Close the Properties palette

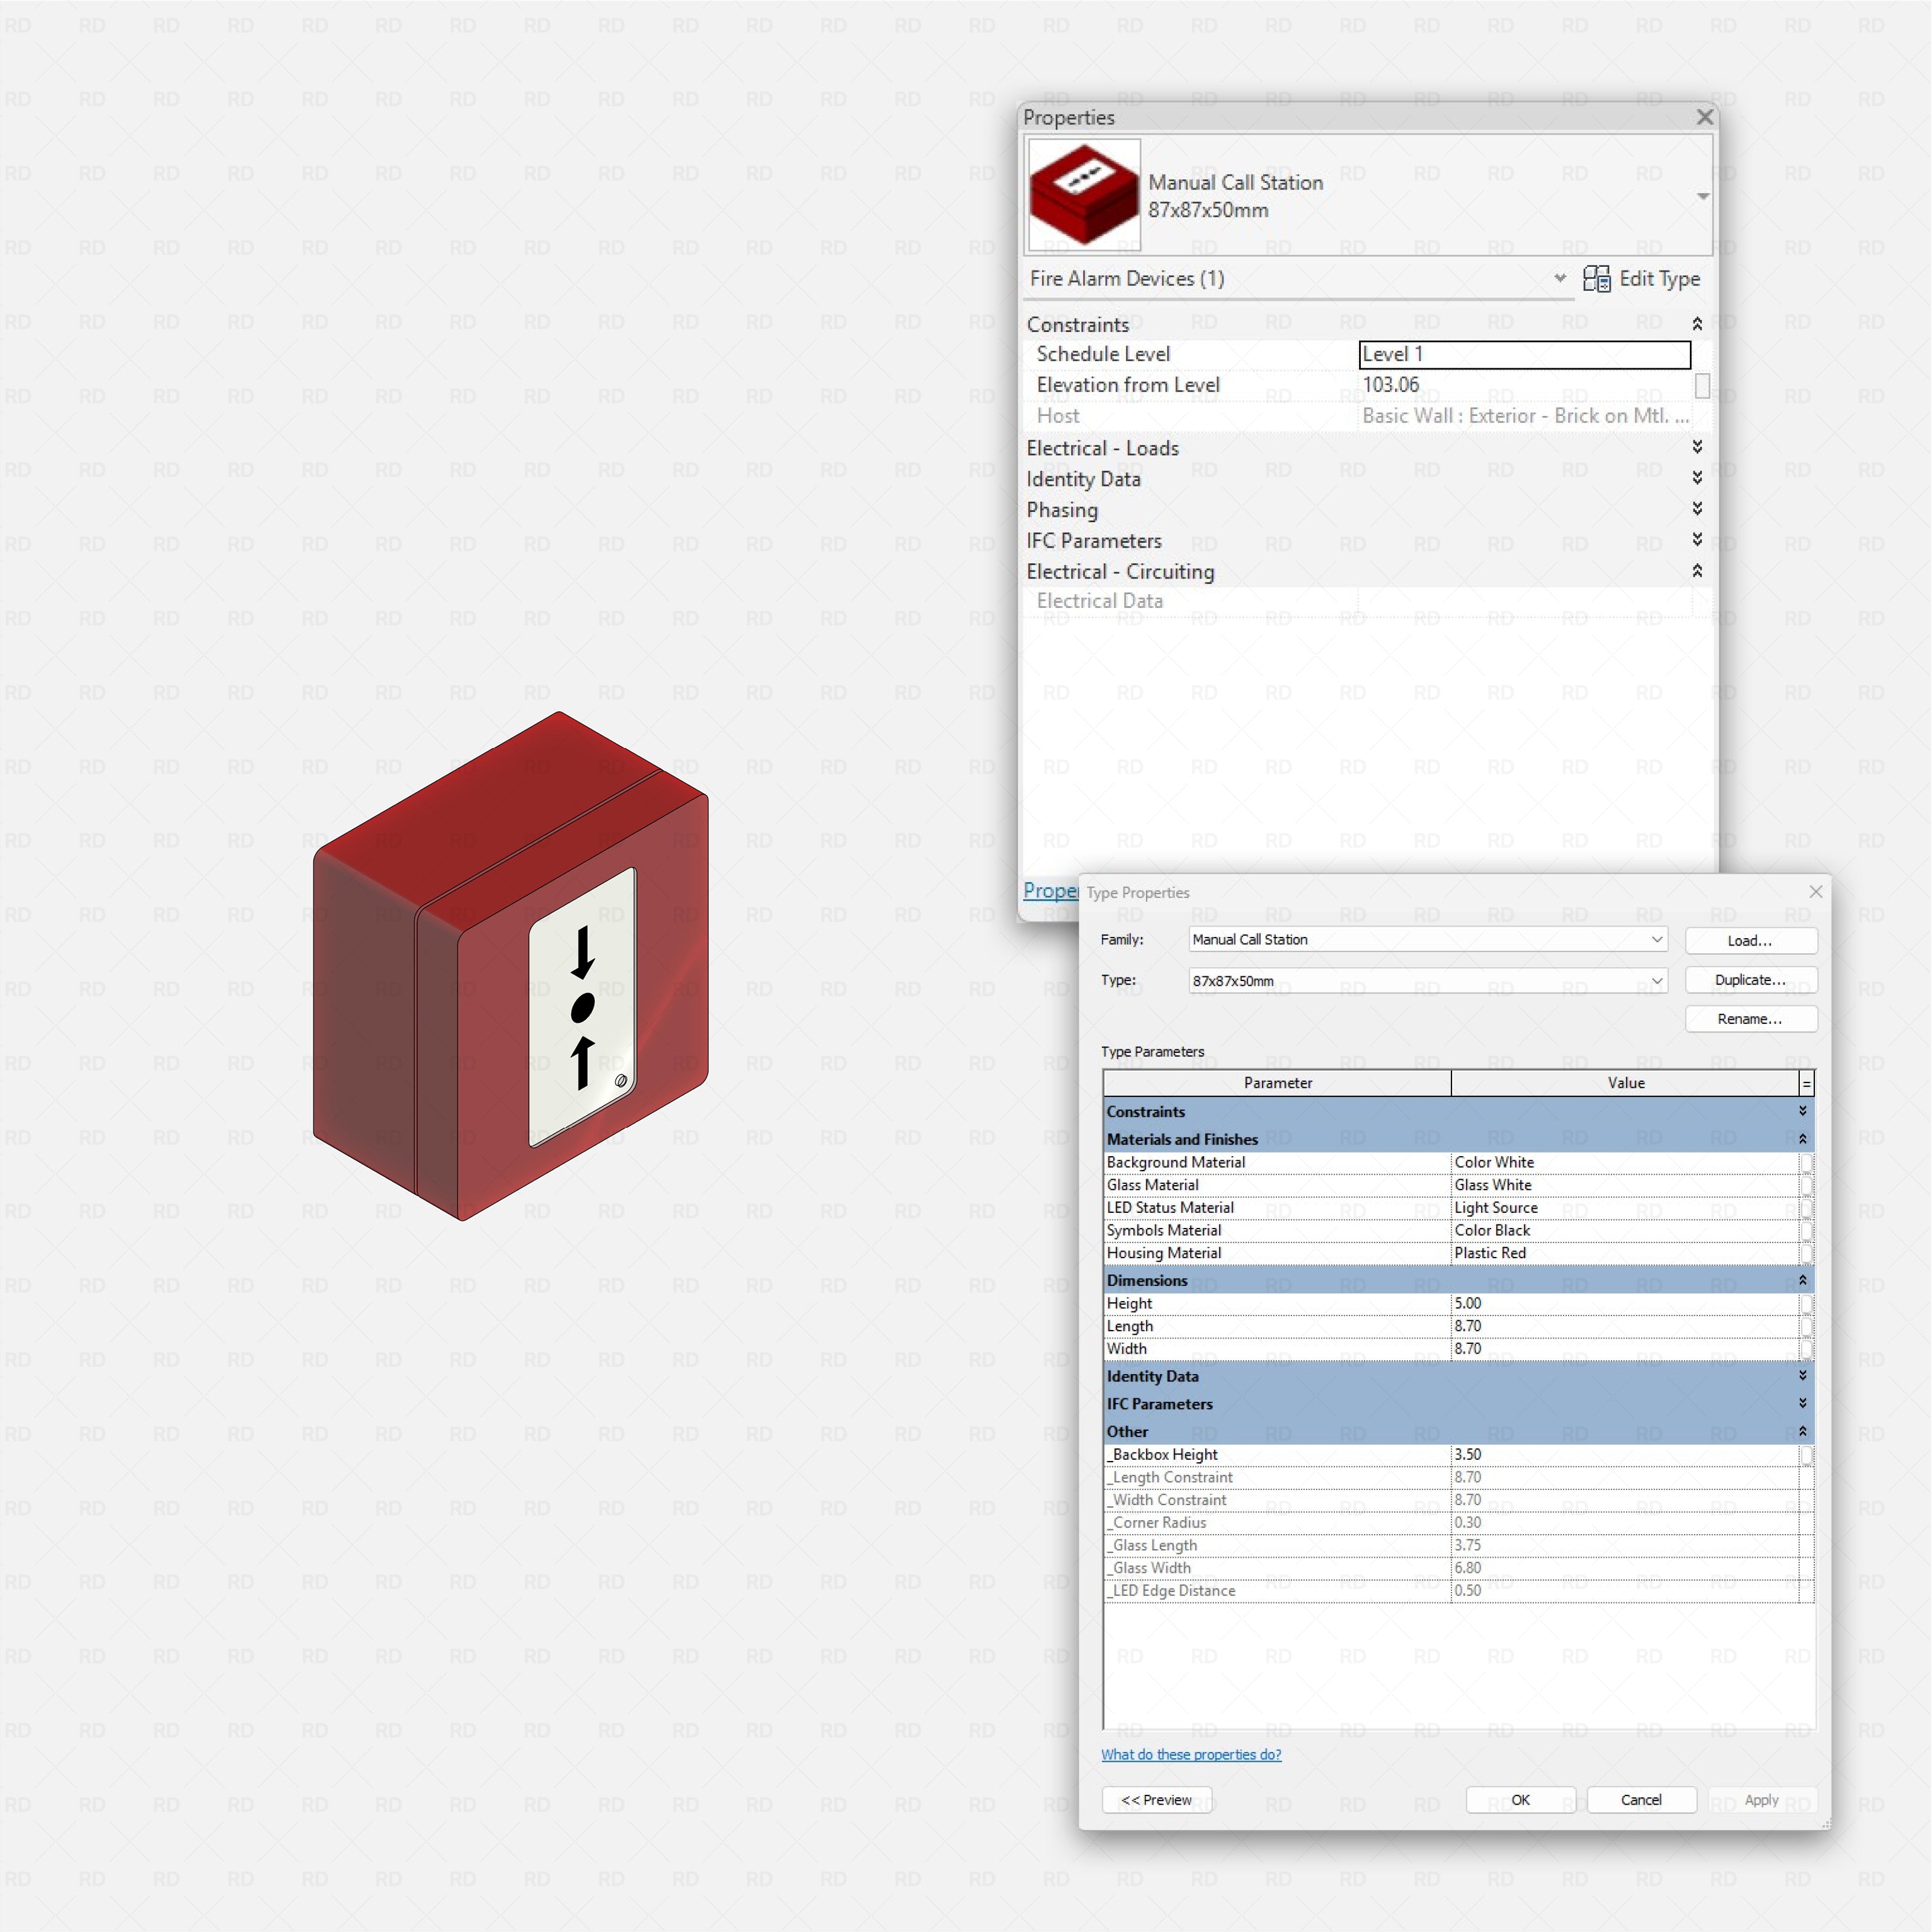pyautogui.click(x=1705, y=118)
